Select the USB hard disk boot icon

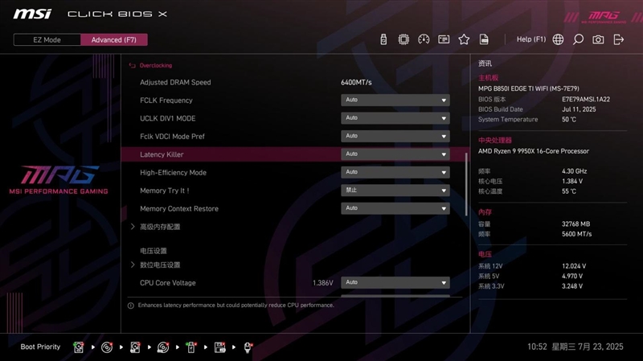135,347
